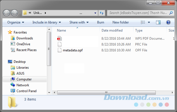The image size is (177, 112).
Task: Go back with the Back arrow button
Action: coord(6,13)
